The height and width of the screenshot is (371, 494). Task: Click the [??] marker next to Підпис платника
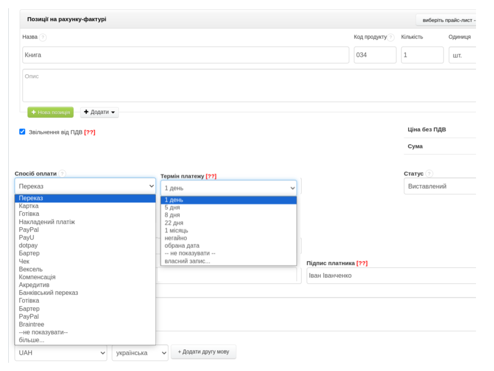pos(362,263)
